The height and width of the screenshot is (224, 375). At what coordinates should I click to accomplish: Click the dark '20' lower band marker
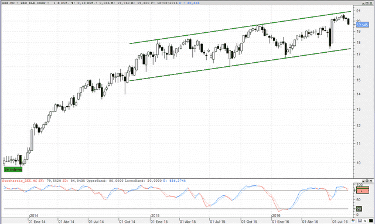pos(359,209)
